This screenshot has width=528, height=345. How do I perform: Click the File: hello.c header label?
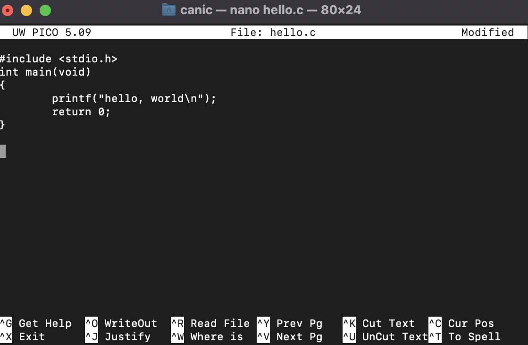[x=273, y=33]
